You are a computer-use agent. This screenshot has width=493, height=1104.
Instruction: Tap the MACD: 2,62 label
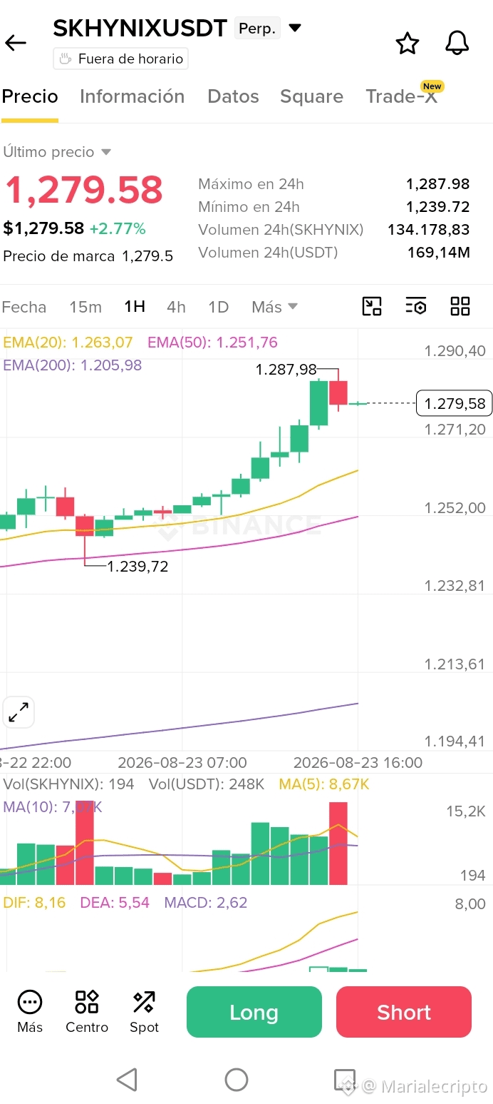[206, 903]
